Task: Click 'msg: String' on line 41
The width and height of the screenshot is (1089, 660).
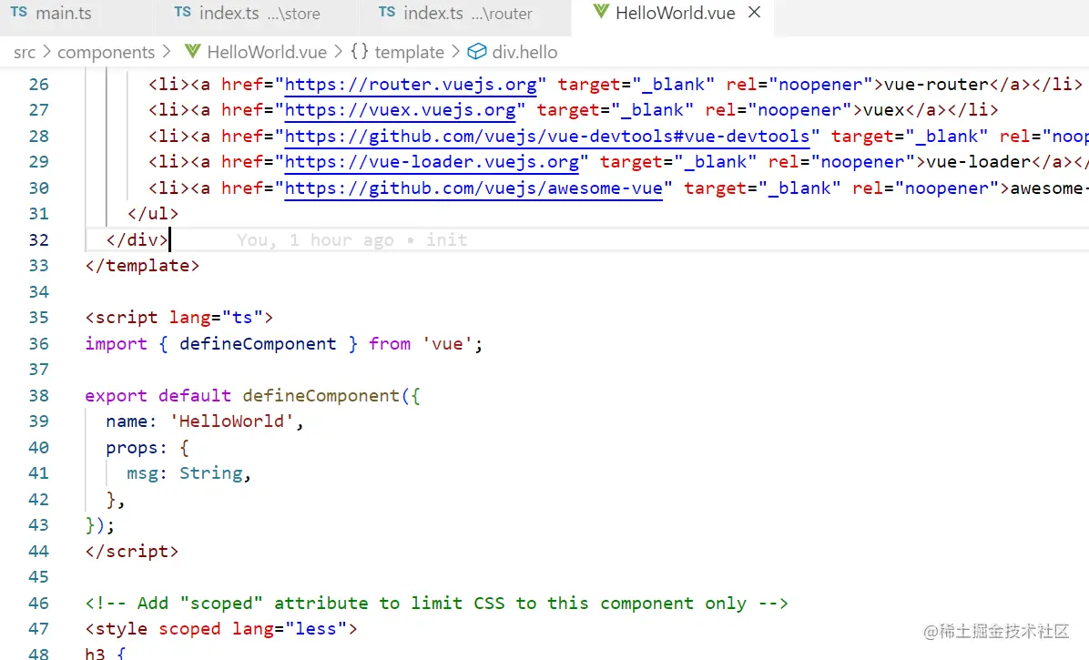Action: [x=185, y=473]
